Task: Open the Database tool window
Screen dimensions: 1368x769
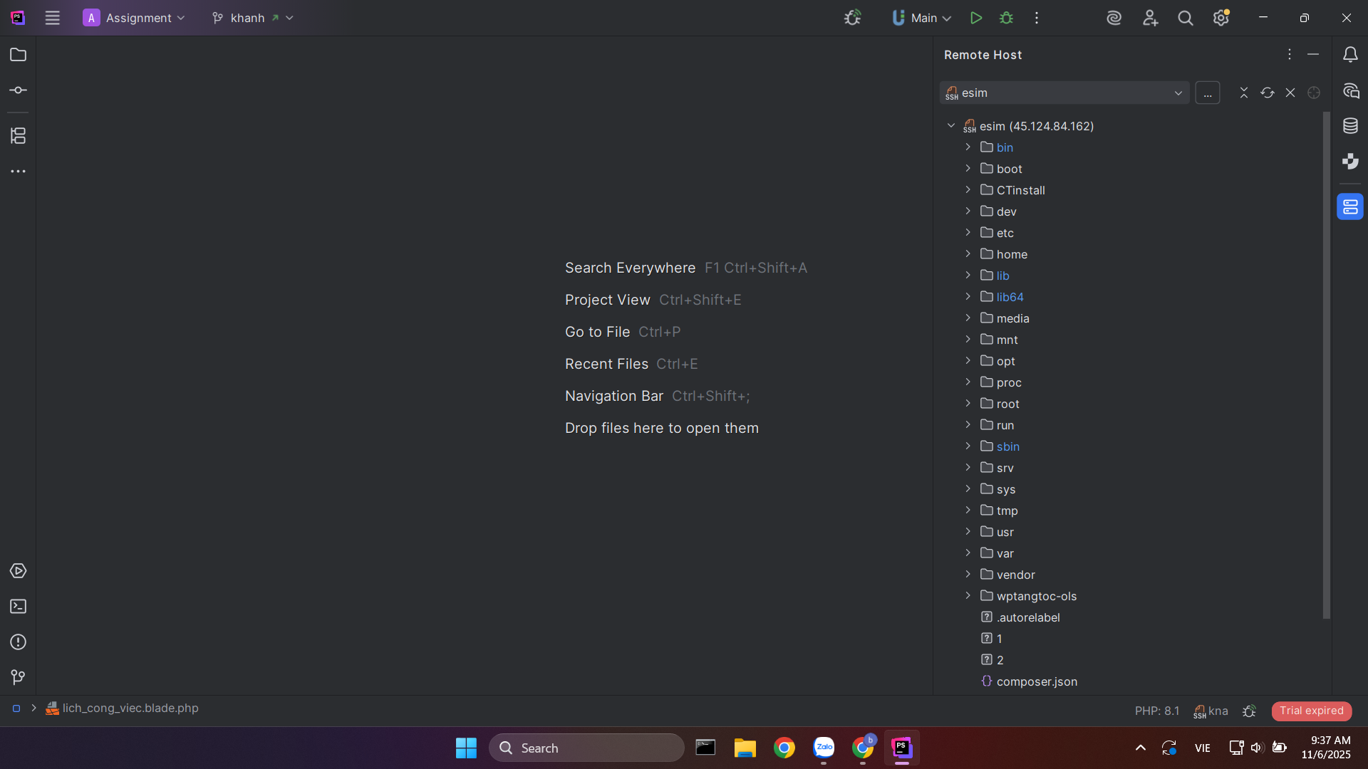Action: (x=1350, y=126)
